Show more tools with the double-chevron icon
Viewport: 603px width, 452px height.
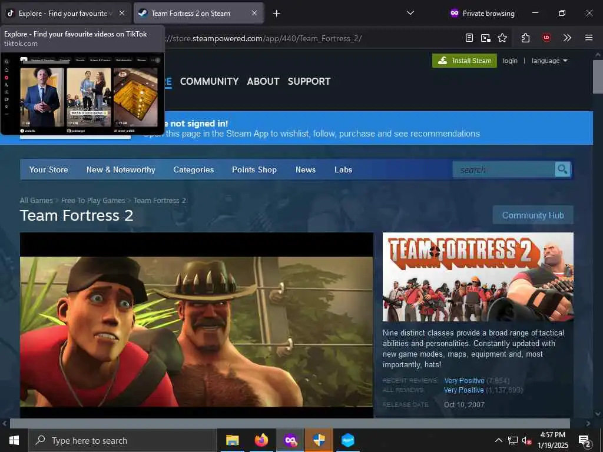(x=567, y=38)
